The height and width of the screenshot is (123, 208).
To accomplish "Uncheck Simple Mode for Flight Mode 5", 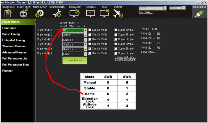I will click(x=90, y=49).
